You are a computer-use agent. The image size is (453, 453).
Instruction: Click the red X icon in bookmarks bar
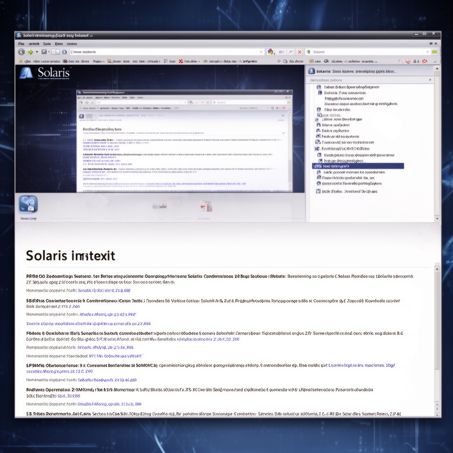click(x=181, y=61)
